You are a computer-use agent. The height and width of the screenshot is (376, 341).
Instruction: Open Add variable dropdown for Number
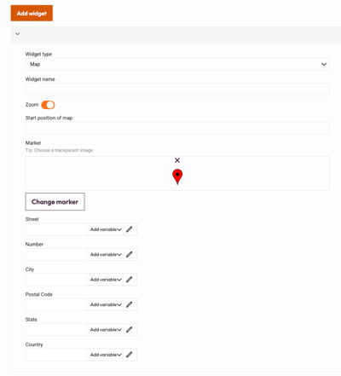point(105,254)
